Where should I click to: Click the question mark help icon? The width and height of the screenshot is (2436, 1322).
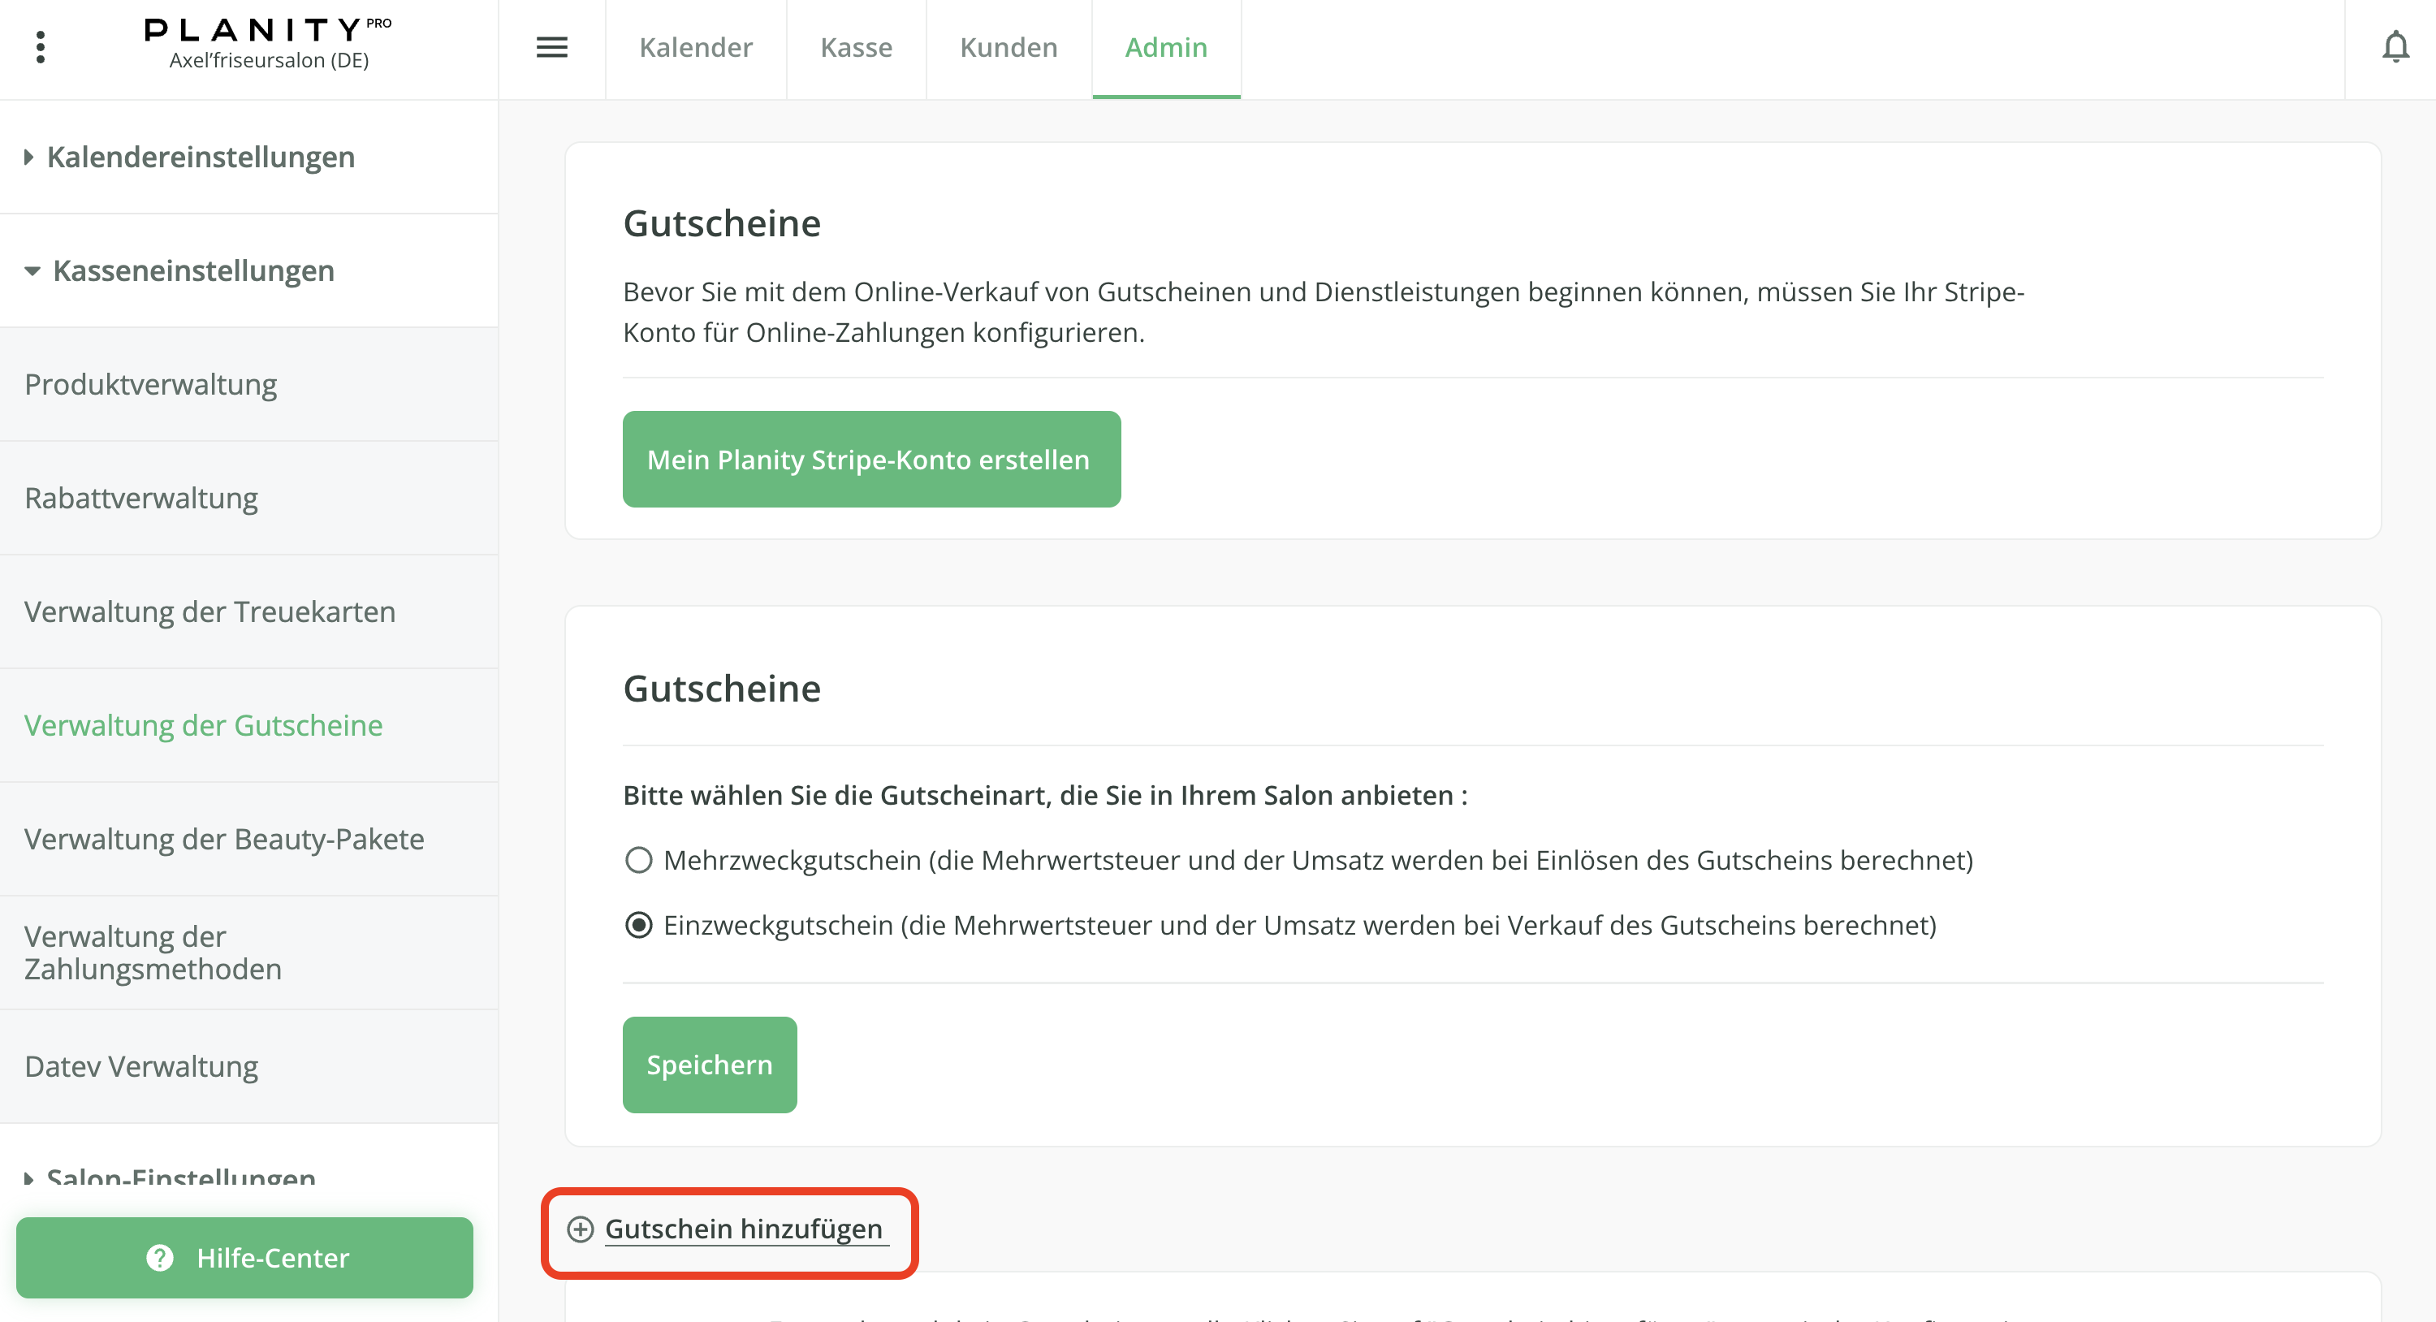(160, 1257)
